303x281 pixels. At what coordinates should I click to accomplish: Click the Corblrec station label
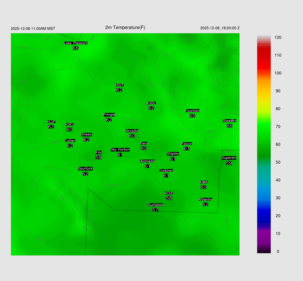click(166, 171)
